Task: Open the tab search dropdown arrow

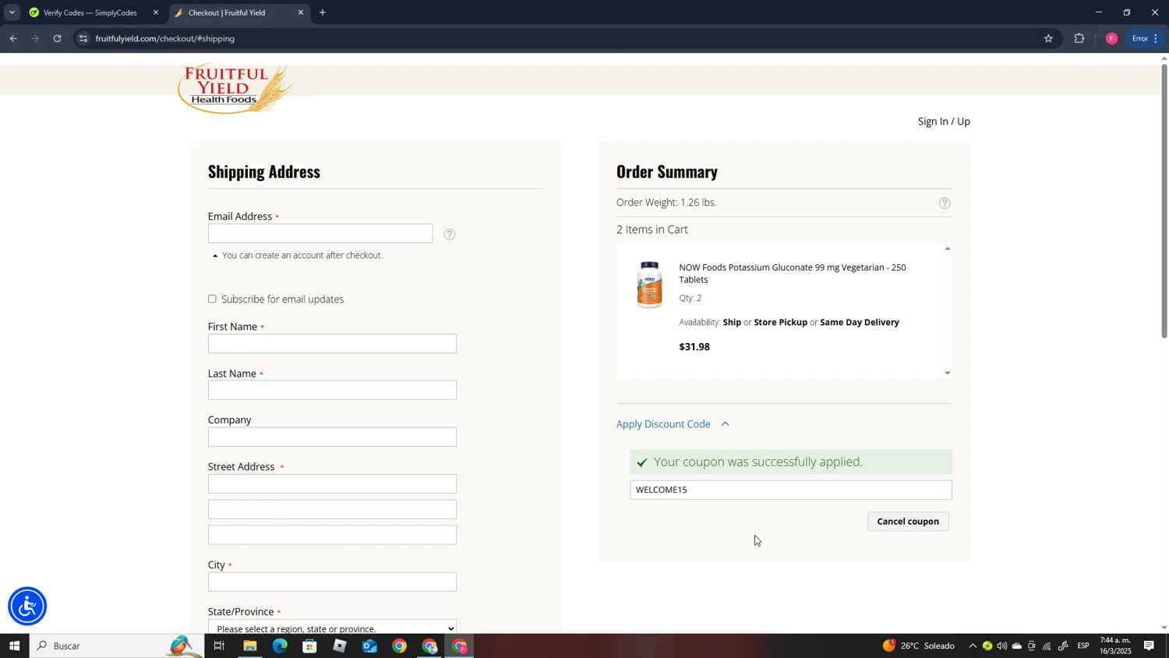Action: (12, 12)
